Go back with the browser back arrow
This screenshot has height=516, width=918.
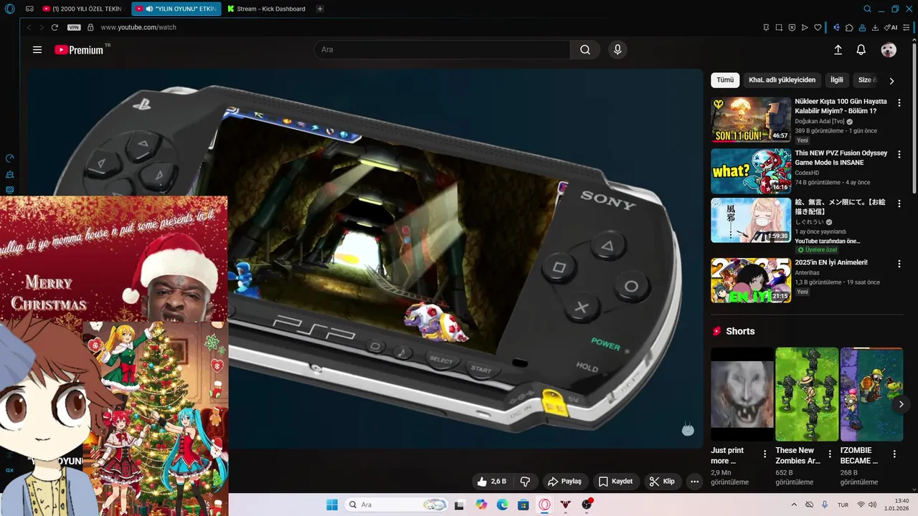coord(29,27)
